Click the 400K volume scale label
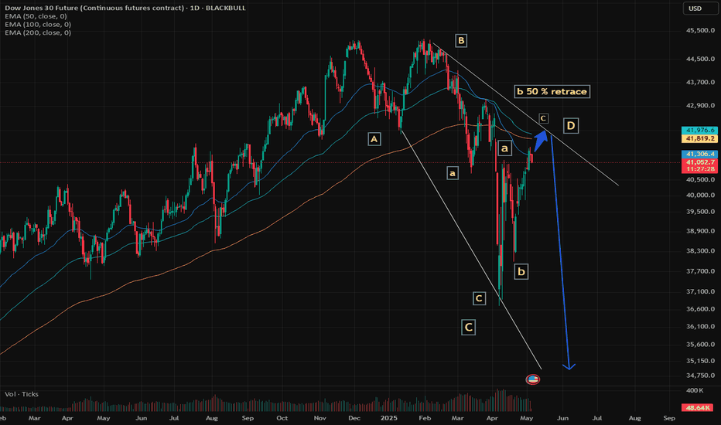The width and height of the screenshot is (721, 425). click(x=695, y=390)
